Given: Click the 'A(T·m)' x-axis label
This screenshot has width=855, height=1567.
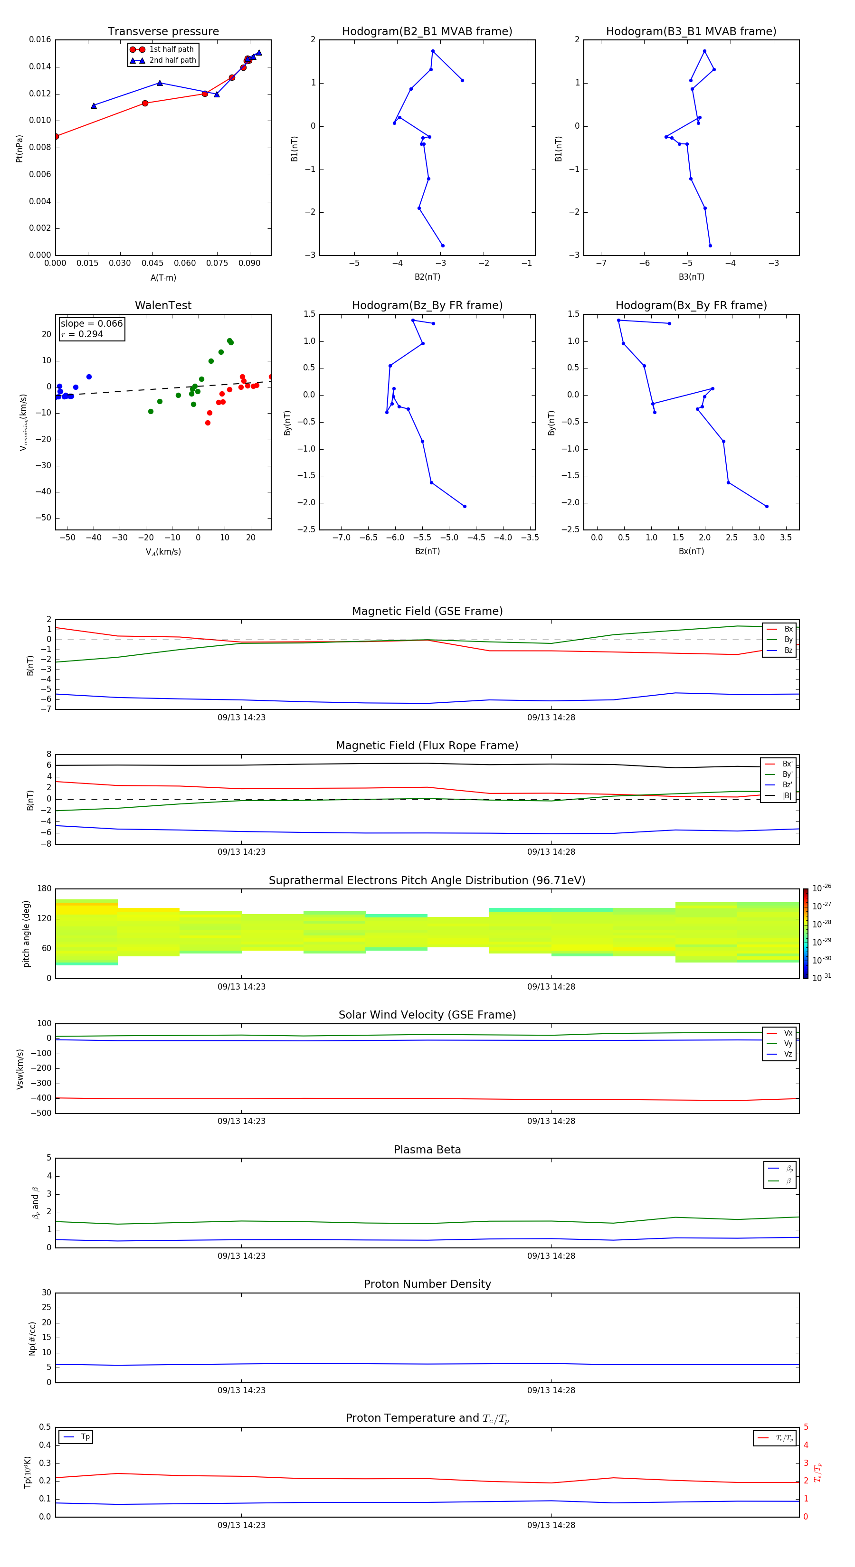Looking at the screenshot, I should click(x=163, y=278).
